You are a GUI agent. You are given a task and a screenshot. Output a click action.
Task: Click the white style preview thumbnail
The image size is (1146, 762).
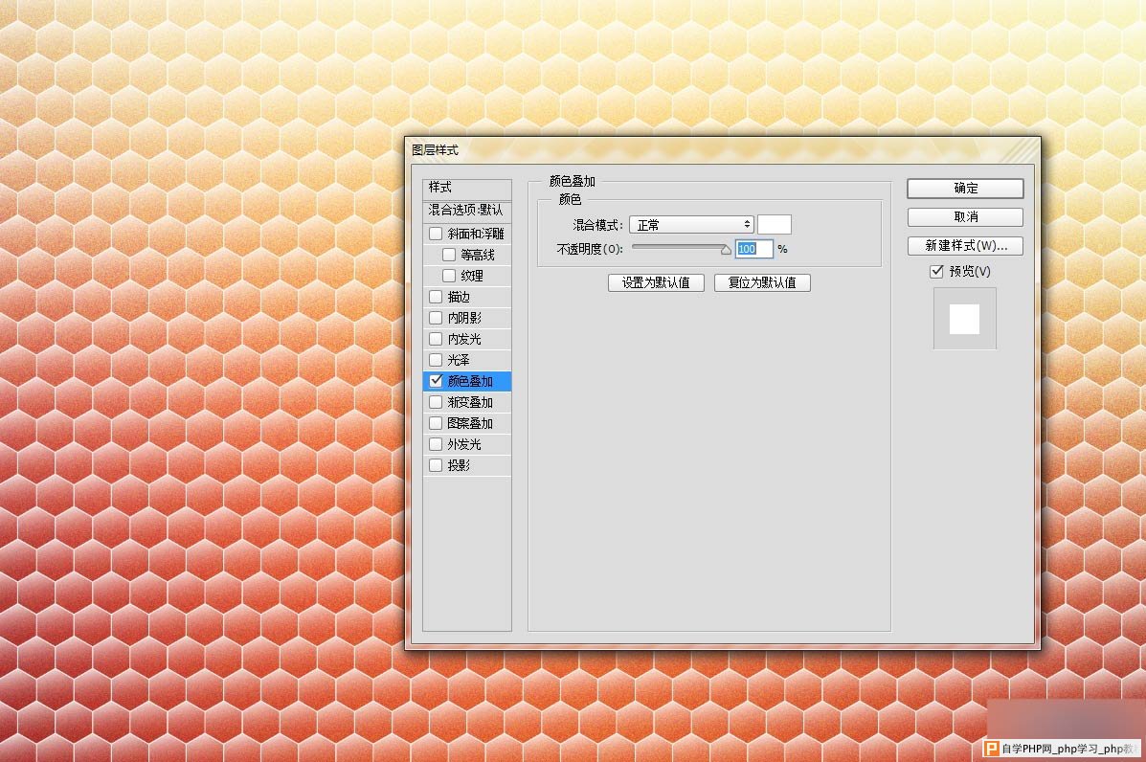tap(965, 320)
